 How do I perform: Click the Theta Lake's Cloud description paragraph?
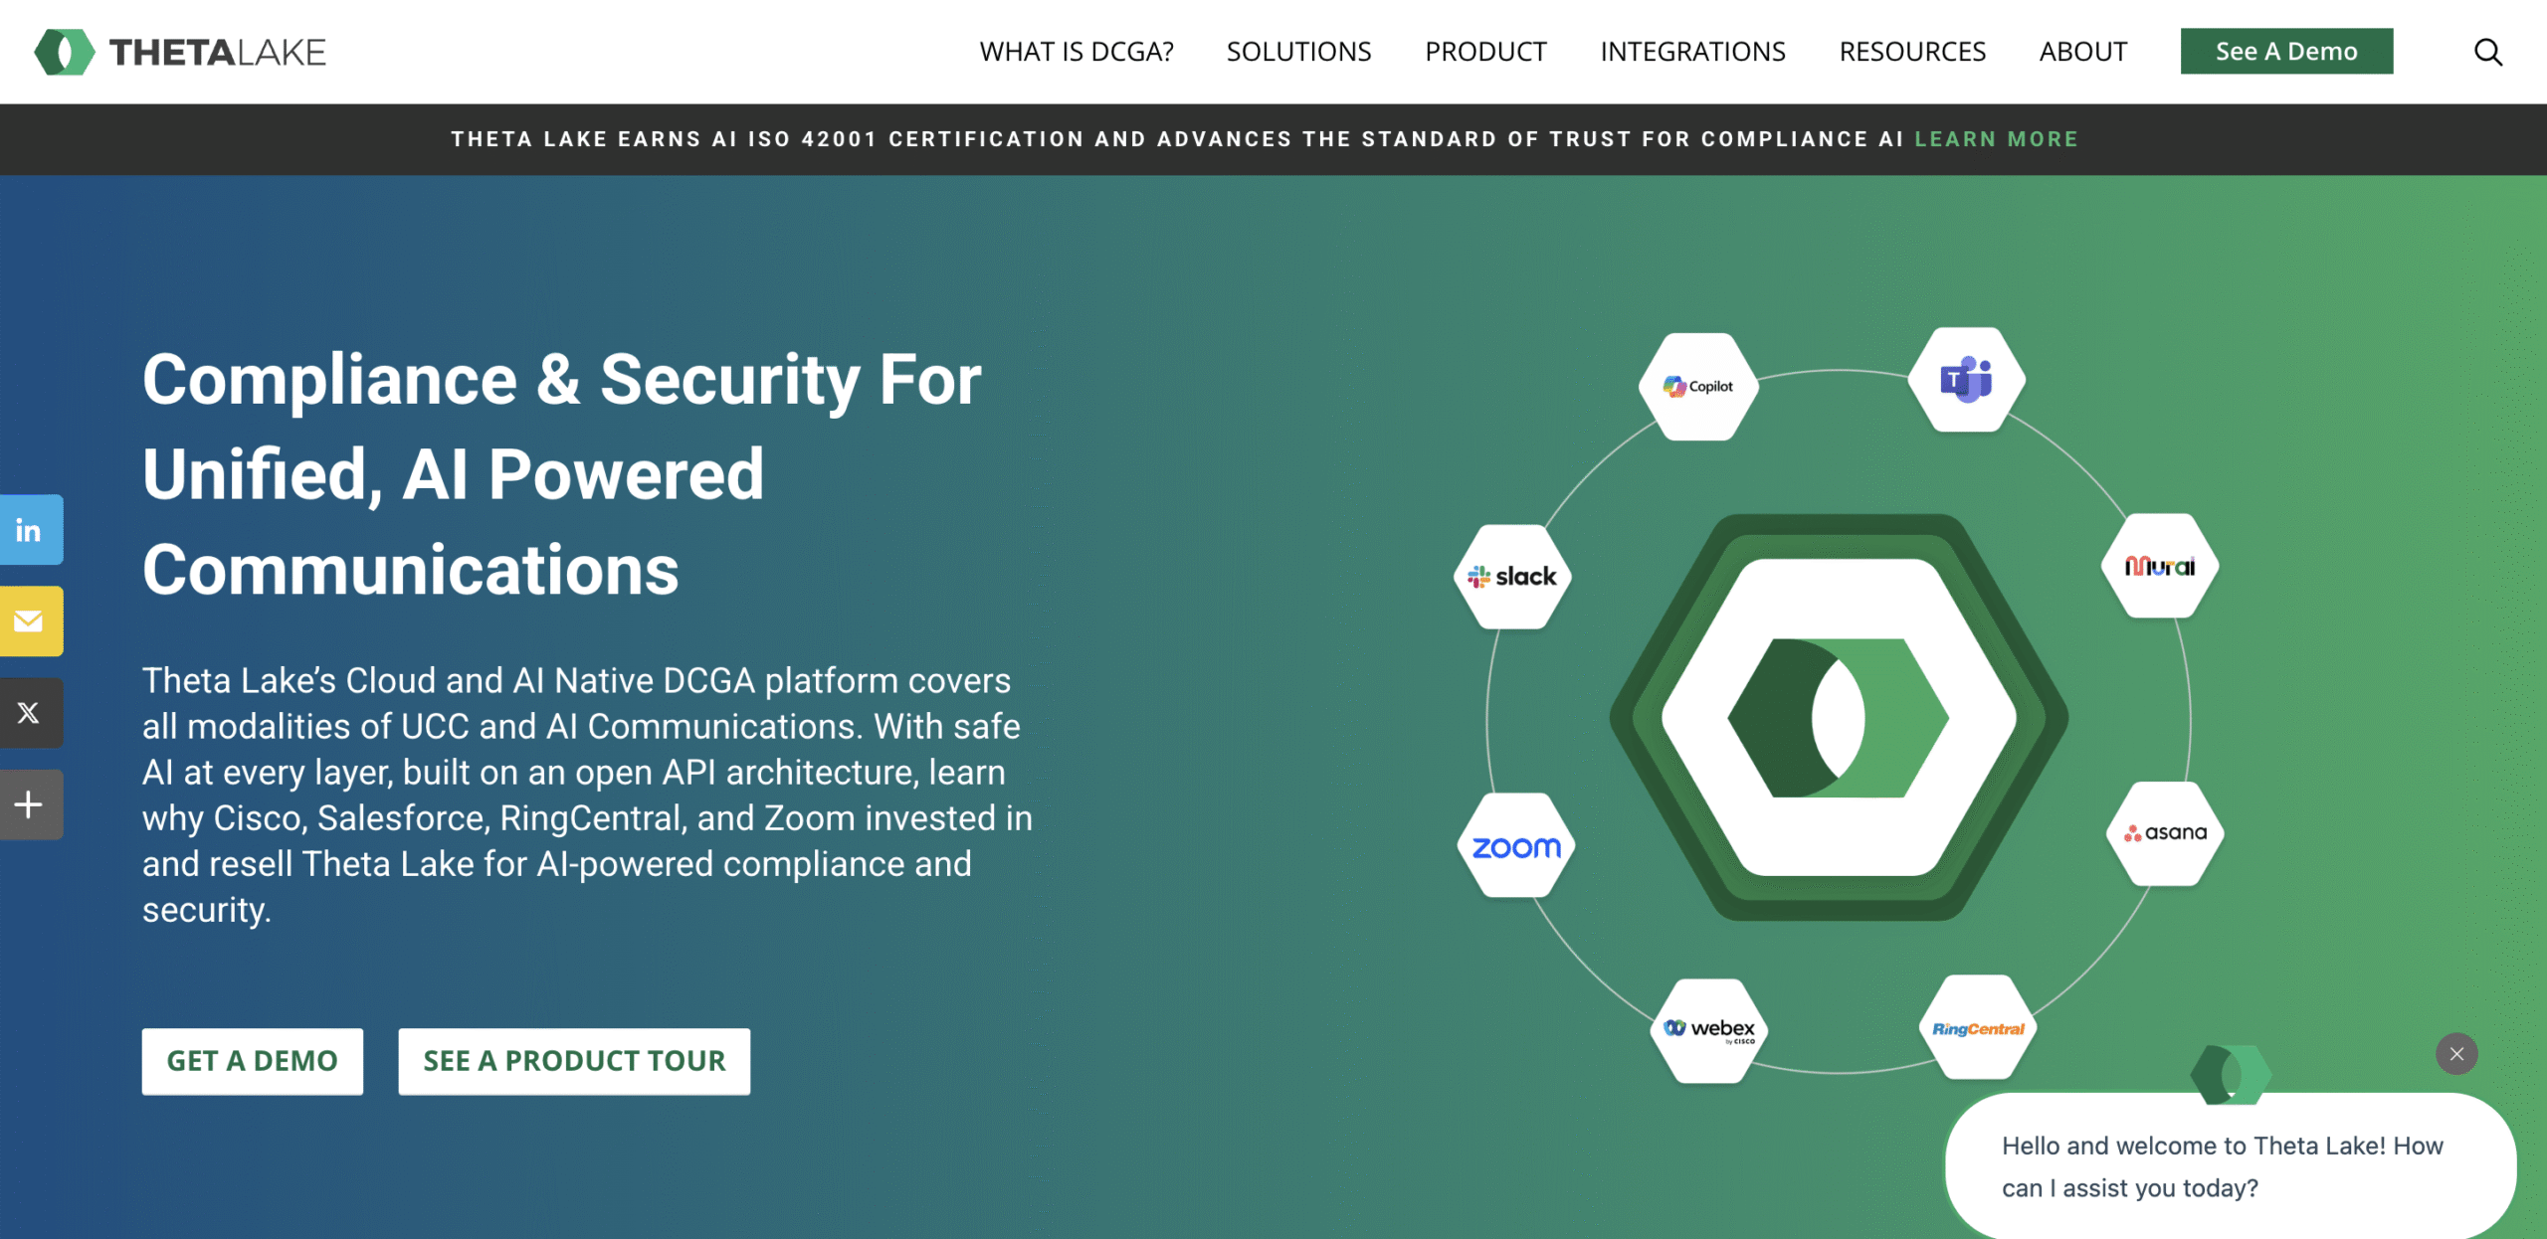(587, 796)
